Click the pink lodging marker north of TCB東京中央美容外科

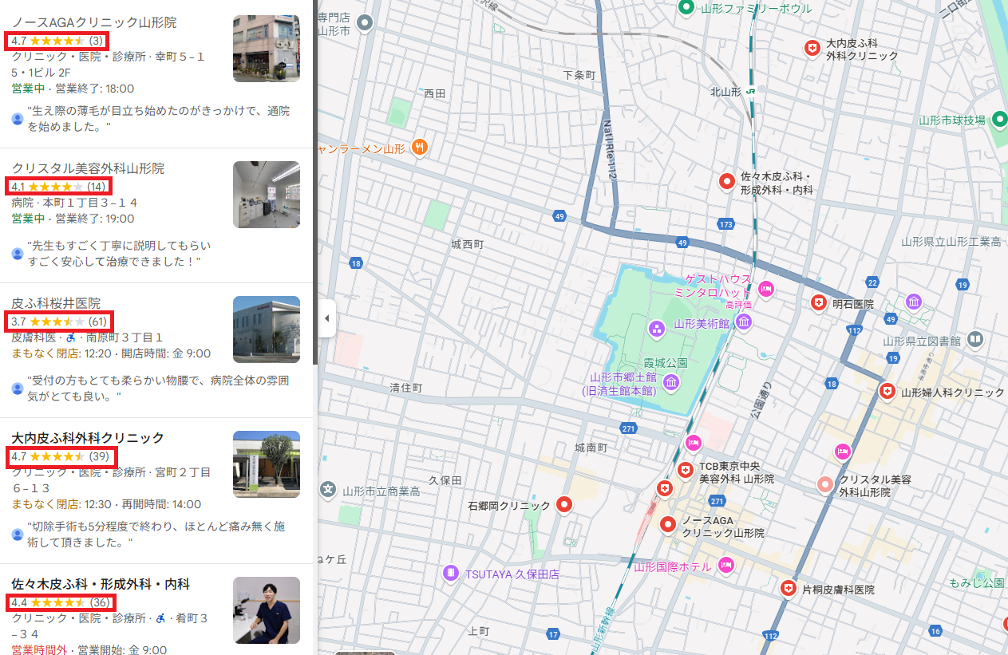click(x=693, y=443)
